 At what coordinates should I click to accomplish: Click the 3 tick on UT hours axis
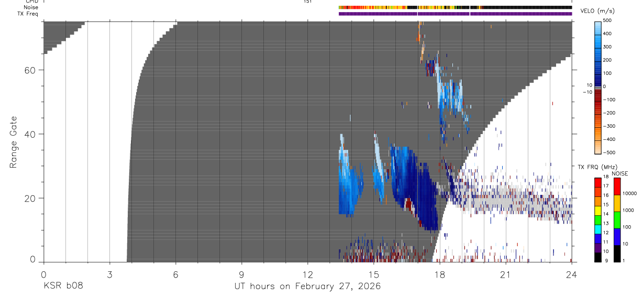click(109, 274)
